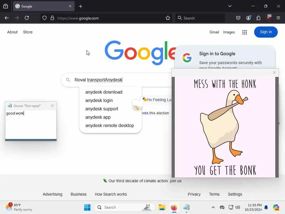
Task: Click the desktop goose character
Action: pyautogui.click(x=139, y=104)
